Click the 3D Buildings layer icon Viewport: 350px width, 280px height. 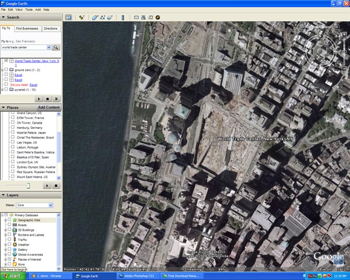tap(15, 230)
